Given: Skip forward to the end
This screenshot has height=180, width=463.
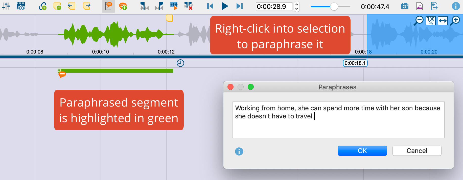Looking at the screenshot, I should tap(240, 6).
